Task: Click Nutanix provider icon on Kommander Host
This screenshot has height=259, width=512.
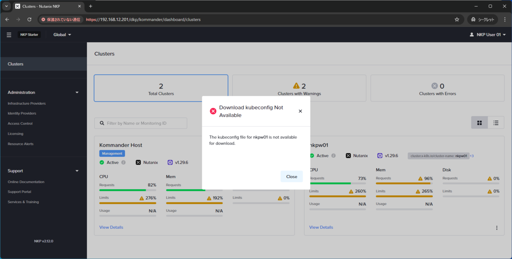Action: point(138,162)
